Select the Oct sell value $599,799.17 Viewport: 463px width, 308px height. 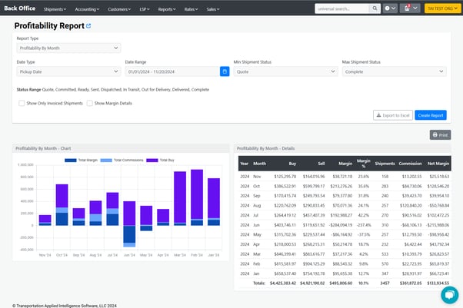314,186
